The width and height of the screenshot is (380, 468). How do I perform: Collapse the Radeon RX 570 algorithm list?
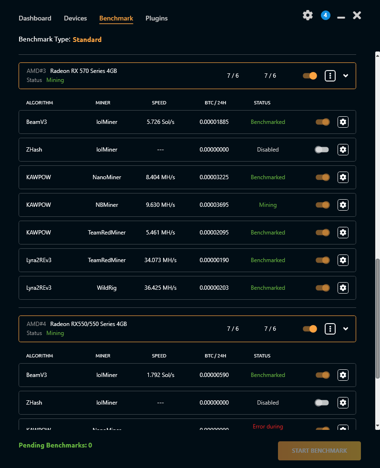coord(346,76)
